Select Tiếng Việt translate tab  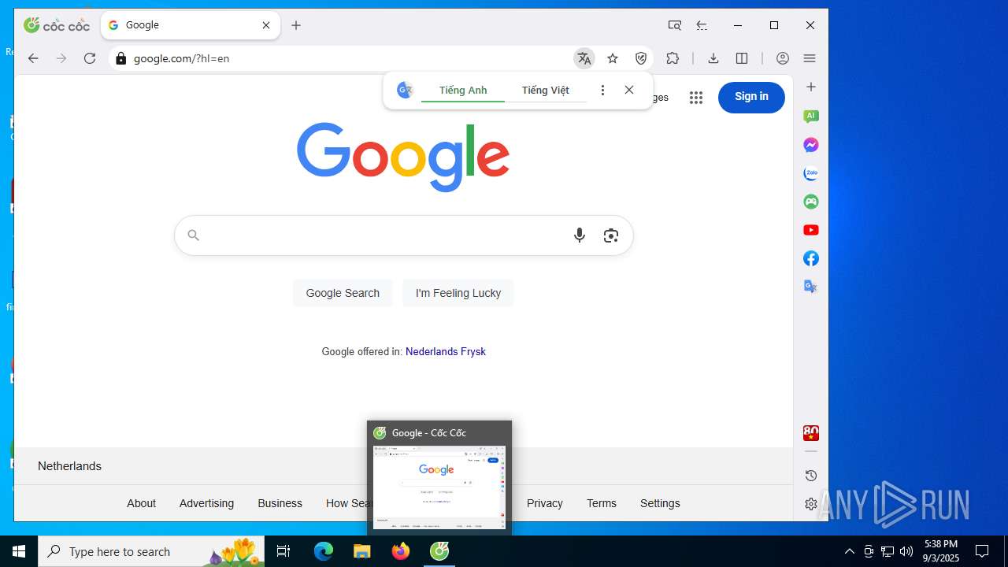545,90
